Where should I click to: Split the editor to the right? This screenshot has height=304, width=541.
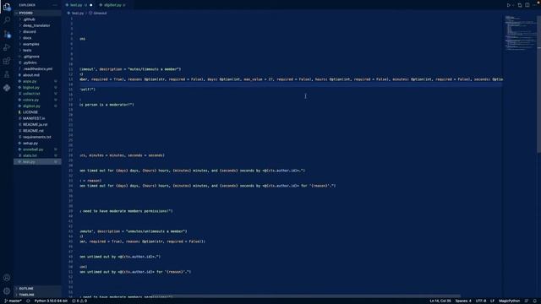click(527, 5)
